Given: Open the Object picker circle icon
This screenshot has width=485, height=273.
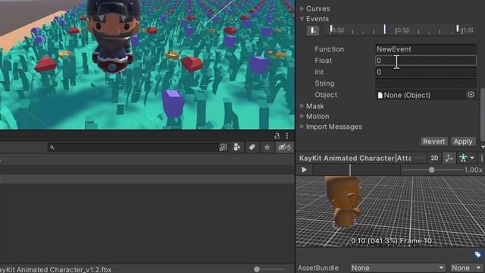Looking at the screenshot, I should click(x=471, y=95).
